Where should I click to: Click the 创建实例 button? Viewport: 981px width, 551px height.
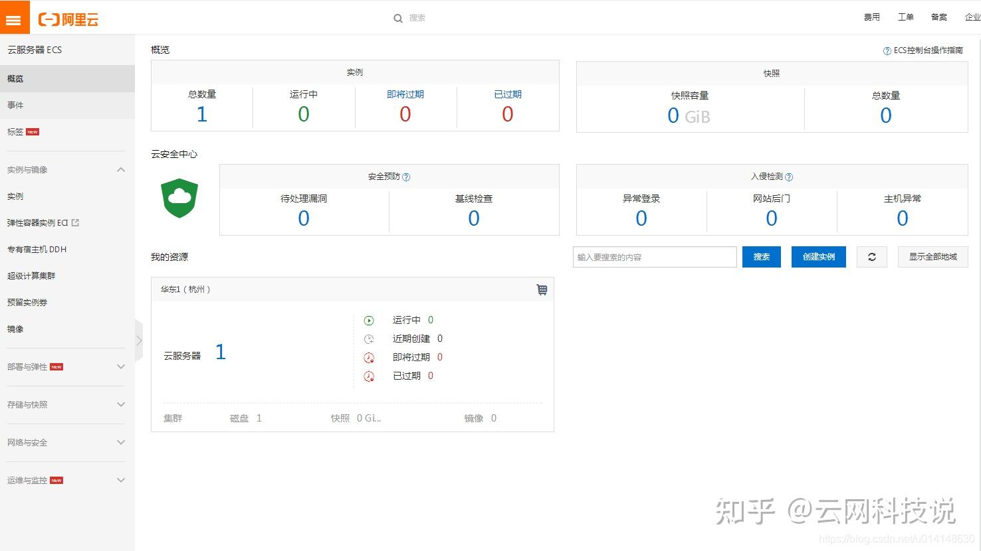(x=819, y=257)
